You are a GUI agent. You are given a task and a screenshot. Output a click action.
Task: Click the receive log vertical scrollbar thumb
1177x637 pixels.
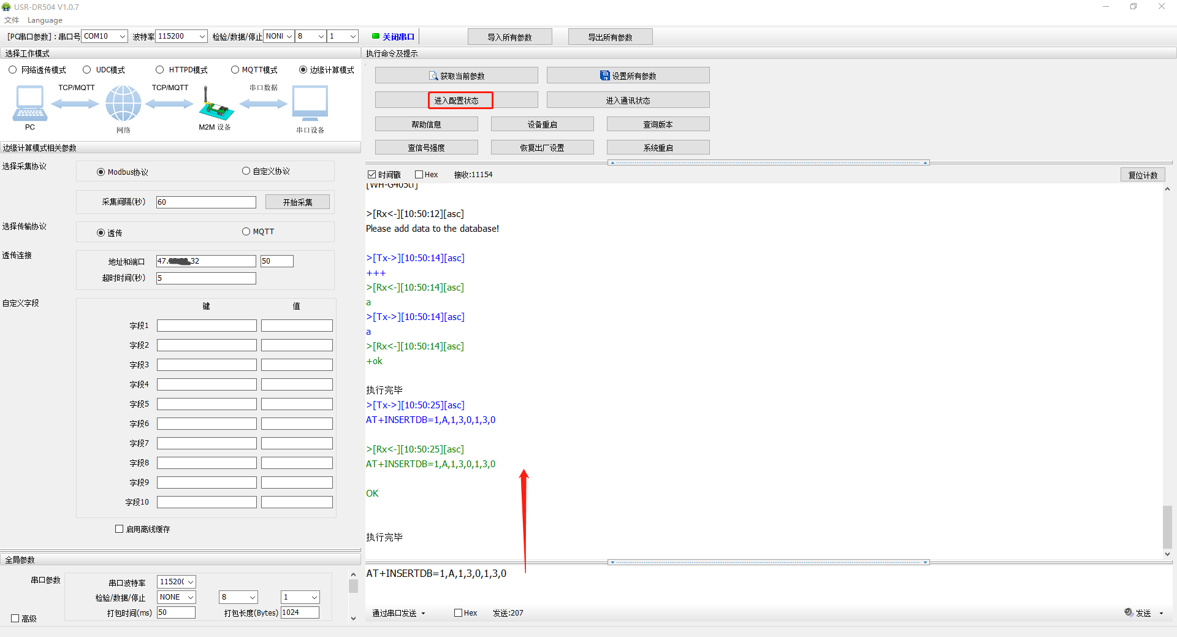tap(1167, 526)
